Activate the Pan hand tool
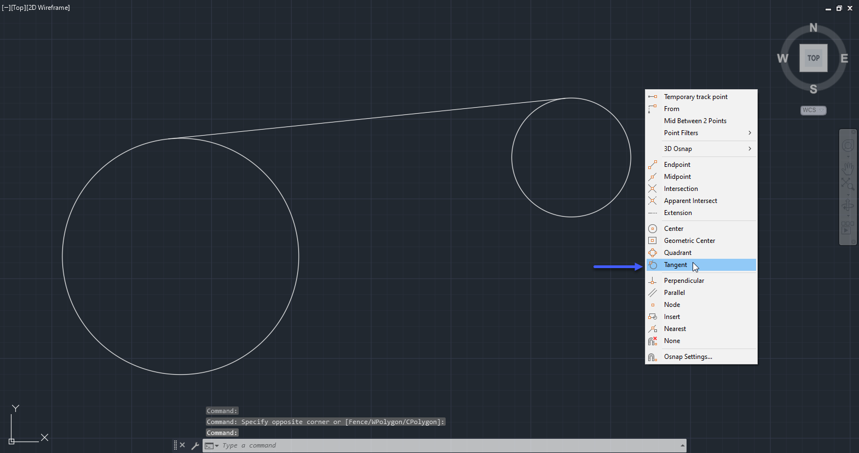Screen dimensions: 859x453 [848, 167]
